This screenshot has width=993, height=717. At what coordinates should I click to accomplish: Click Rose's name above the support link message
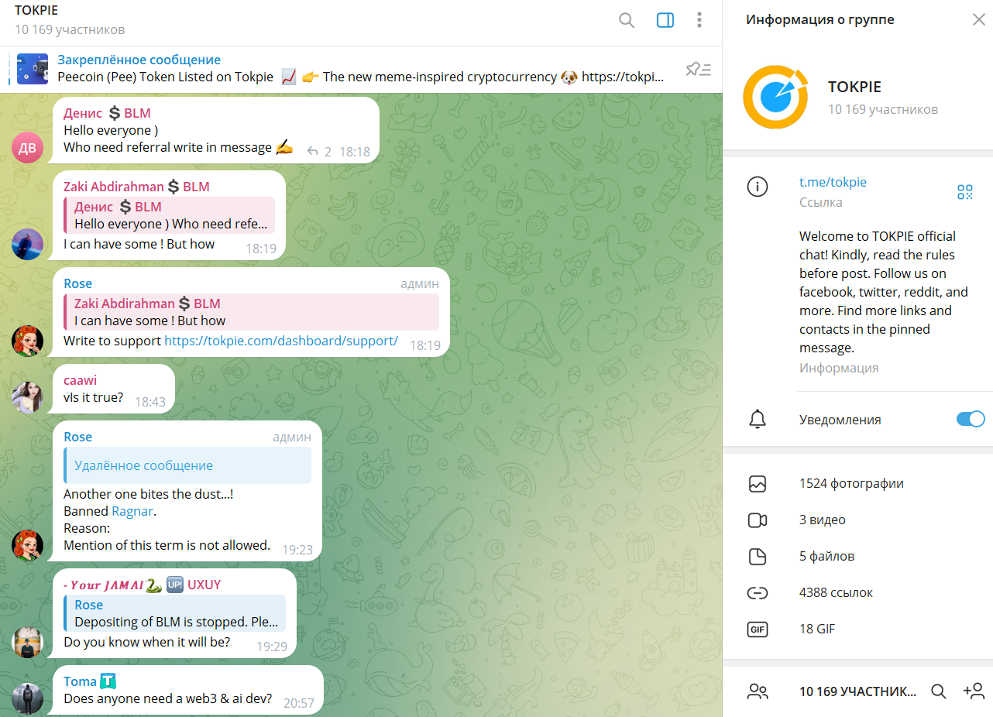[77, 283]
